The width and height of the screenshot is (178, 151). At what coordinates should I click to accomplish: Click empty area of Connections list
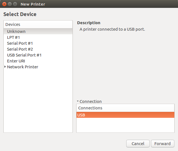coord(125,125)
